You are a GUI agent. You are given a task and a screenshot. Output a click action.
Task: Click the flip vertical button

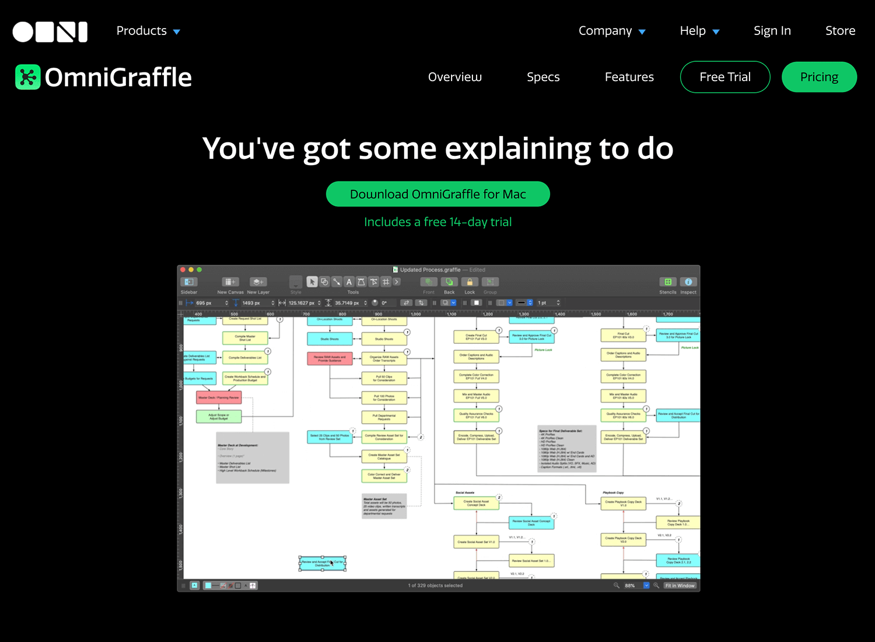point(421,303)
